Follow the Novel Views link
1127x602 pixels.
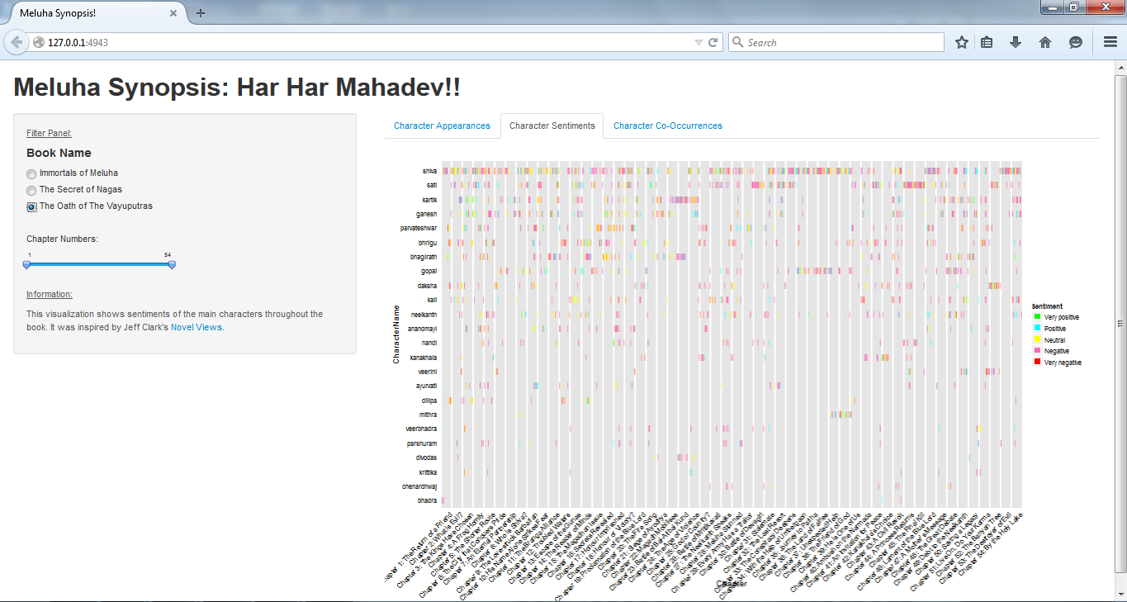pos(196,327)
